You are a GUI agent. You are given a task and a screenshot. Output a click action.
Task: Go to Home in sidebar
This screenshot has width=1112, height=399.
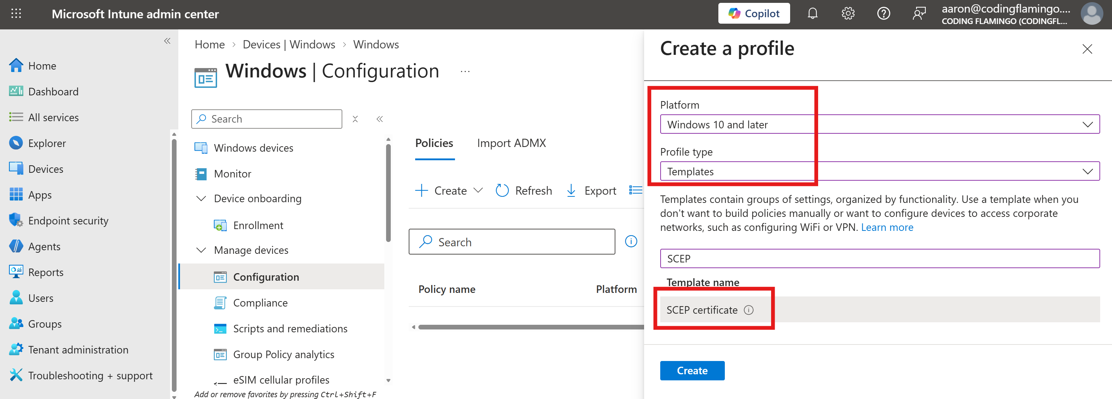point(42,66)
